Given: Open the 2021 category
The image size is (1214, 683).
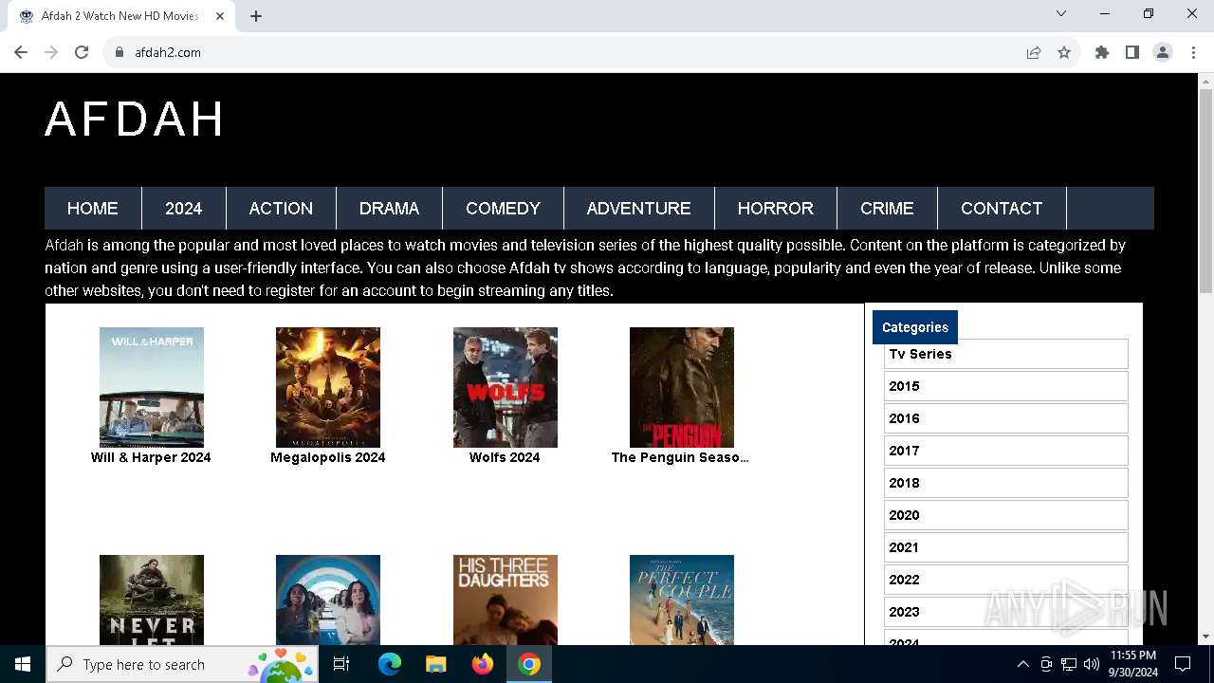Looking at the screenshot, I should click(1006, 547).
